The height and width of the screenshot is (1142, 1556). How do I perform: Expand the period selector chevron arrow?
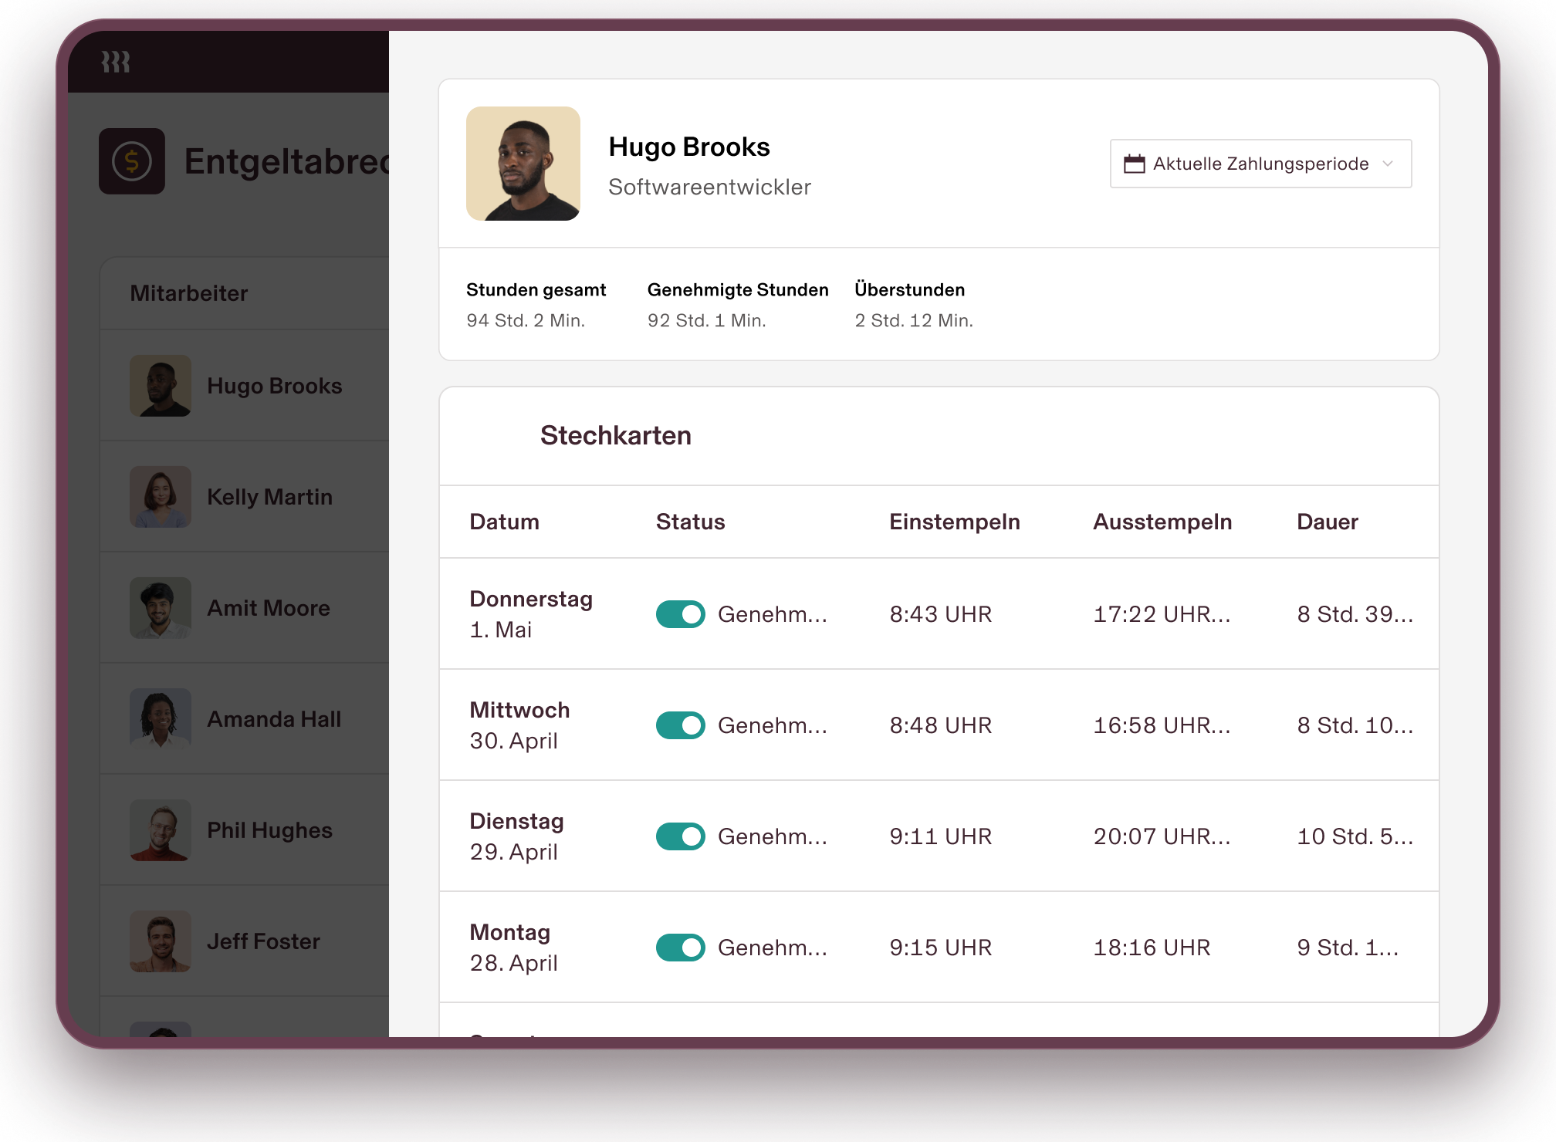[x=1388, y=164]
